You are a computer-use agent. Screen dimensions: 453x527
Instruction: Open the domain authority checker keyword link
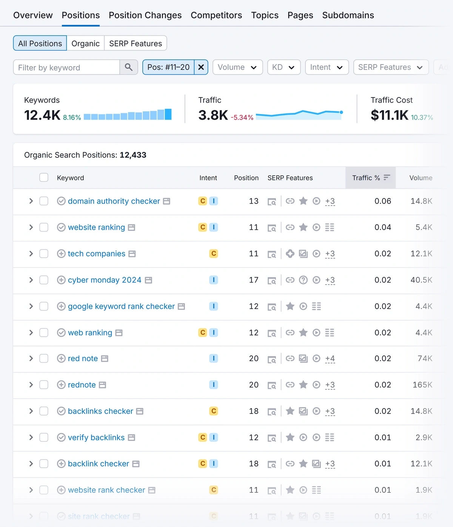[114, 201]
